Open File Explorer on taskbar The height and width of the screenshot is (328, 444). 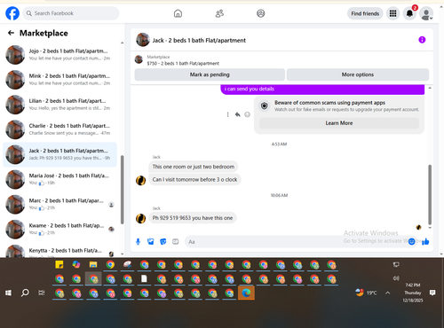(x=93, y=264)
